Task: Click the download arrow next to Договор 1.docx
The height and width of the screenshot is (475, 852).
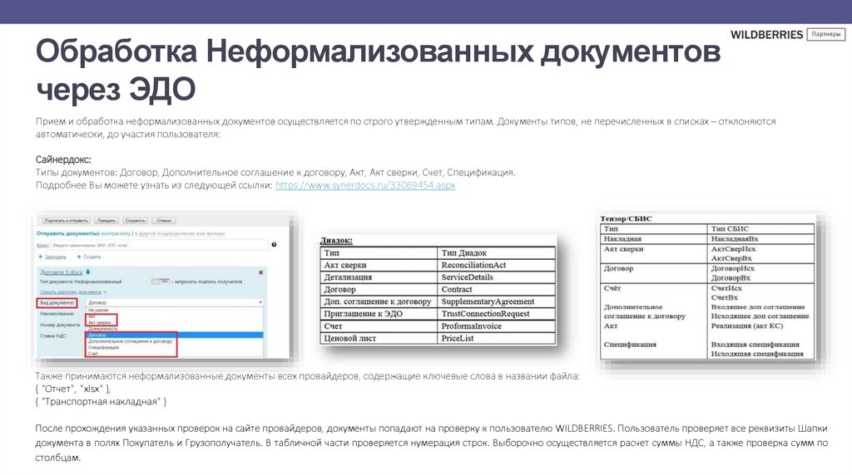Action: [87, 272]
